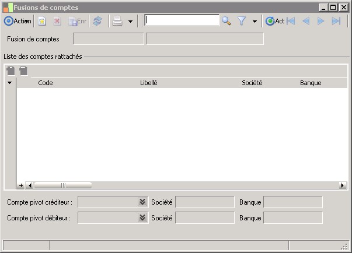Open the Compte pivot créditeur dropdown
352x253 pixels.
(x=142, y=202)
